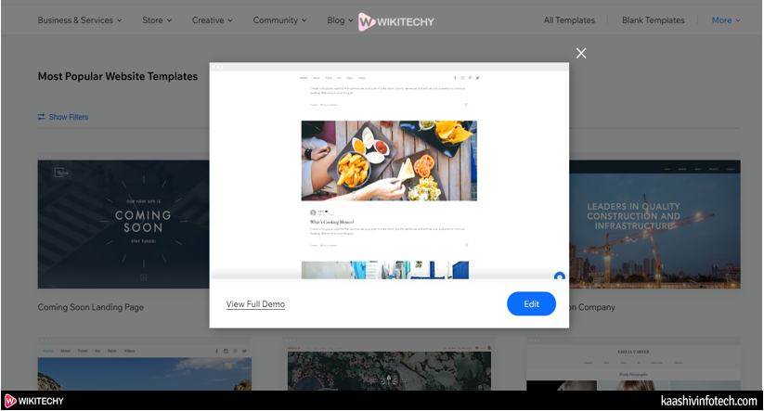
Task: Switch to Blank Templates tab
Action: pos(654,20)
